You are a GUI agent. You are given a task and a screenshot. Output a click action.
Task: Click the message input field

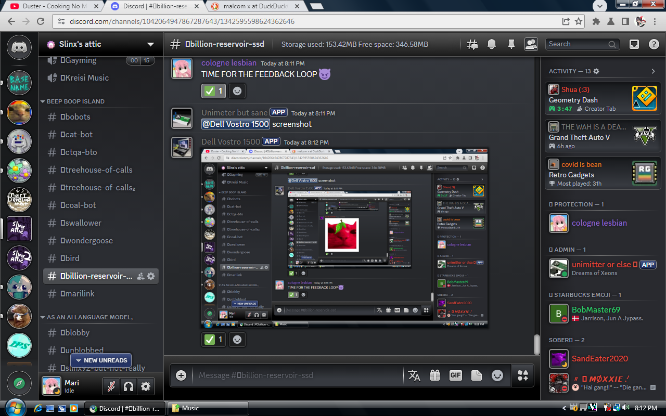[297, 375]
